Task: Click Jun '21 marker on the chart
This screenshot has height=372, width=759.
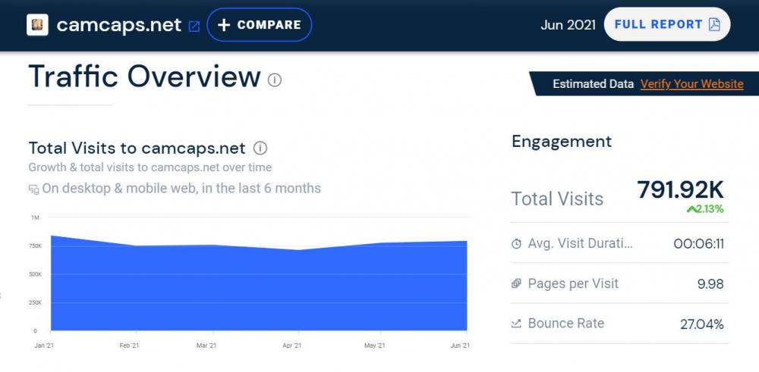Action: click(x=461, y=345)
